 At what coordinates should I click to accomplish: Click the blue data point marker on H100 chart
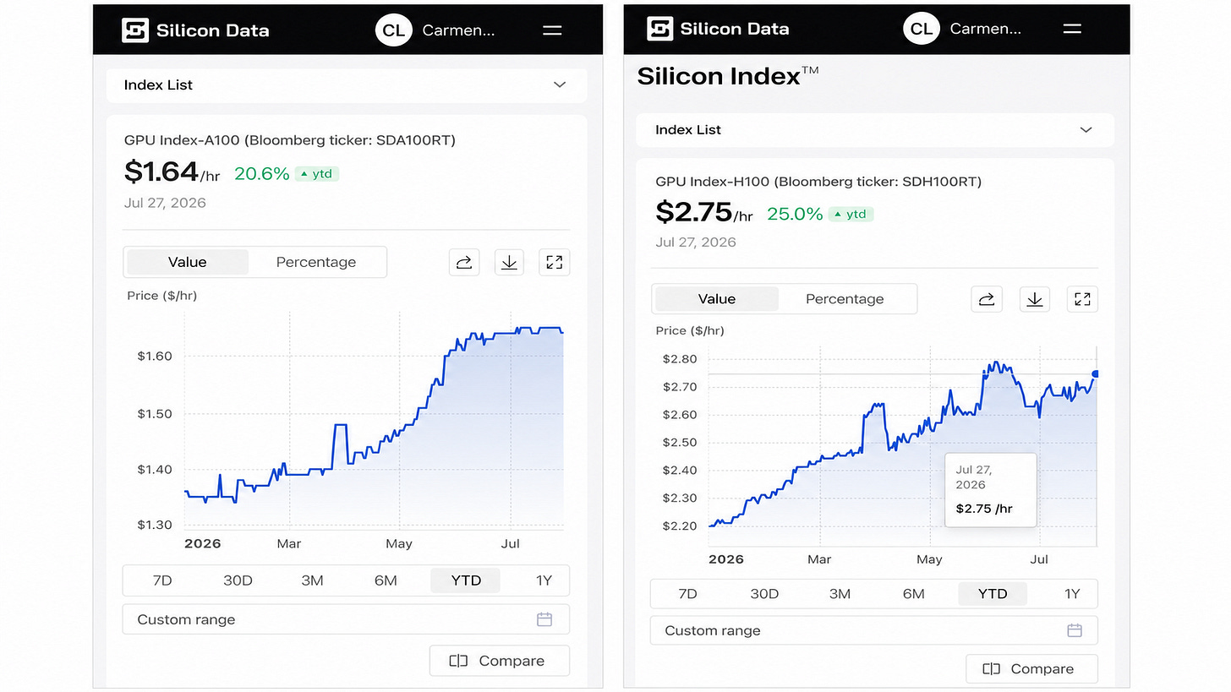(1096, 373)
